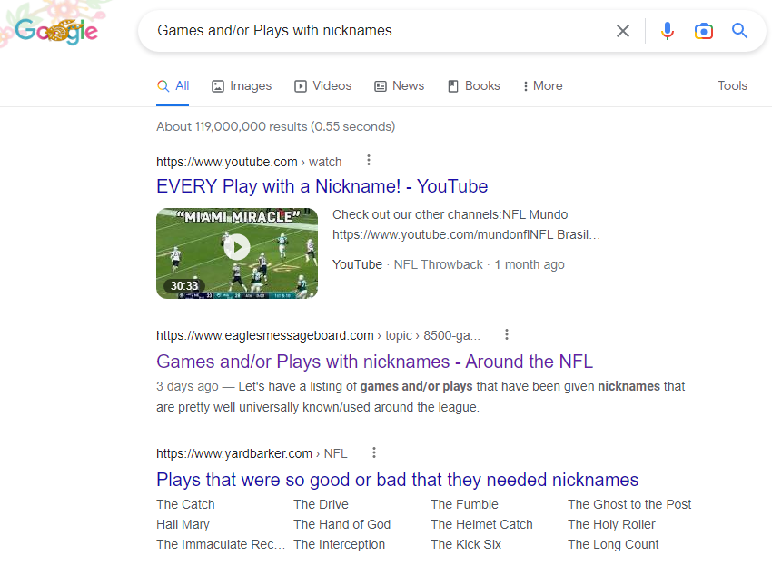Switch to the Videos tab
772x566 pixels.
(x=322, y=85)
